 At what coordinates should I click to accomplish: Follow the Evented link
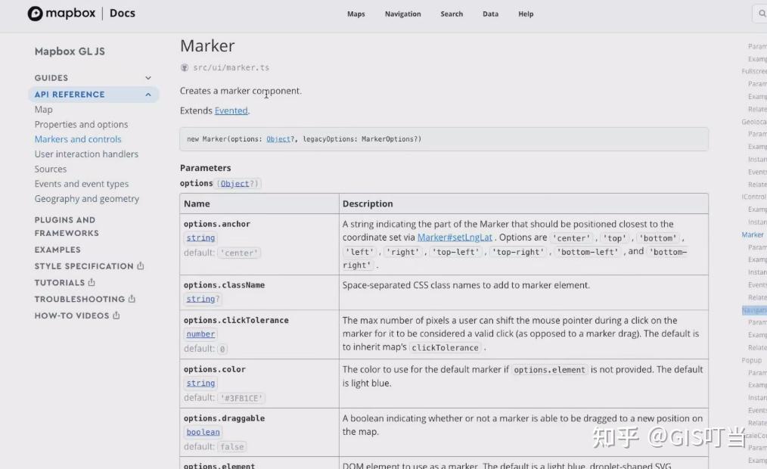tap(231, 110)
